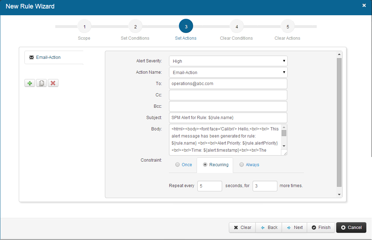The height and width of the screenshot is (241, 372).
Task: Click Finish to complete the rule
Action: click(x=321, y=228)
